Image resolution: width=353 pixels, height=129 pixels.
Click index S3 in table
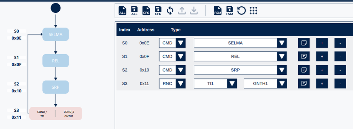(125, 84)
